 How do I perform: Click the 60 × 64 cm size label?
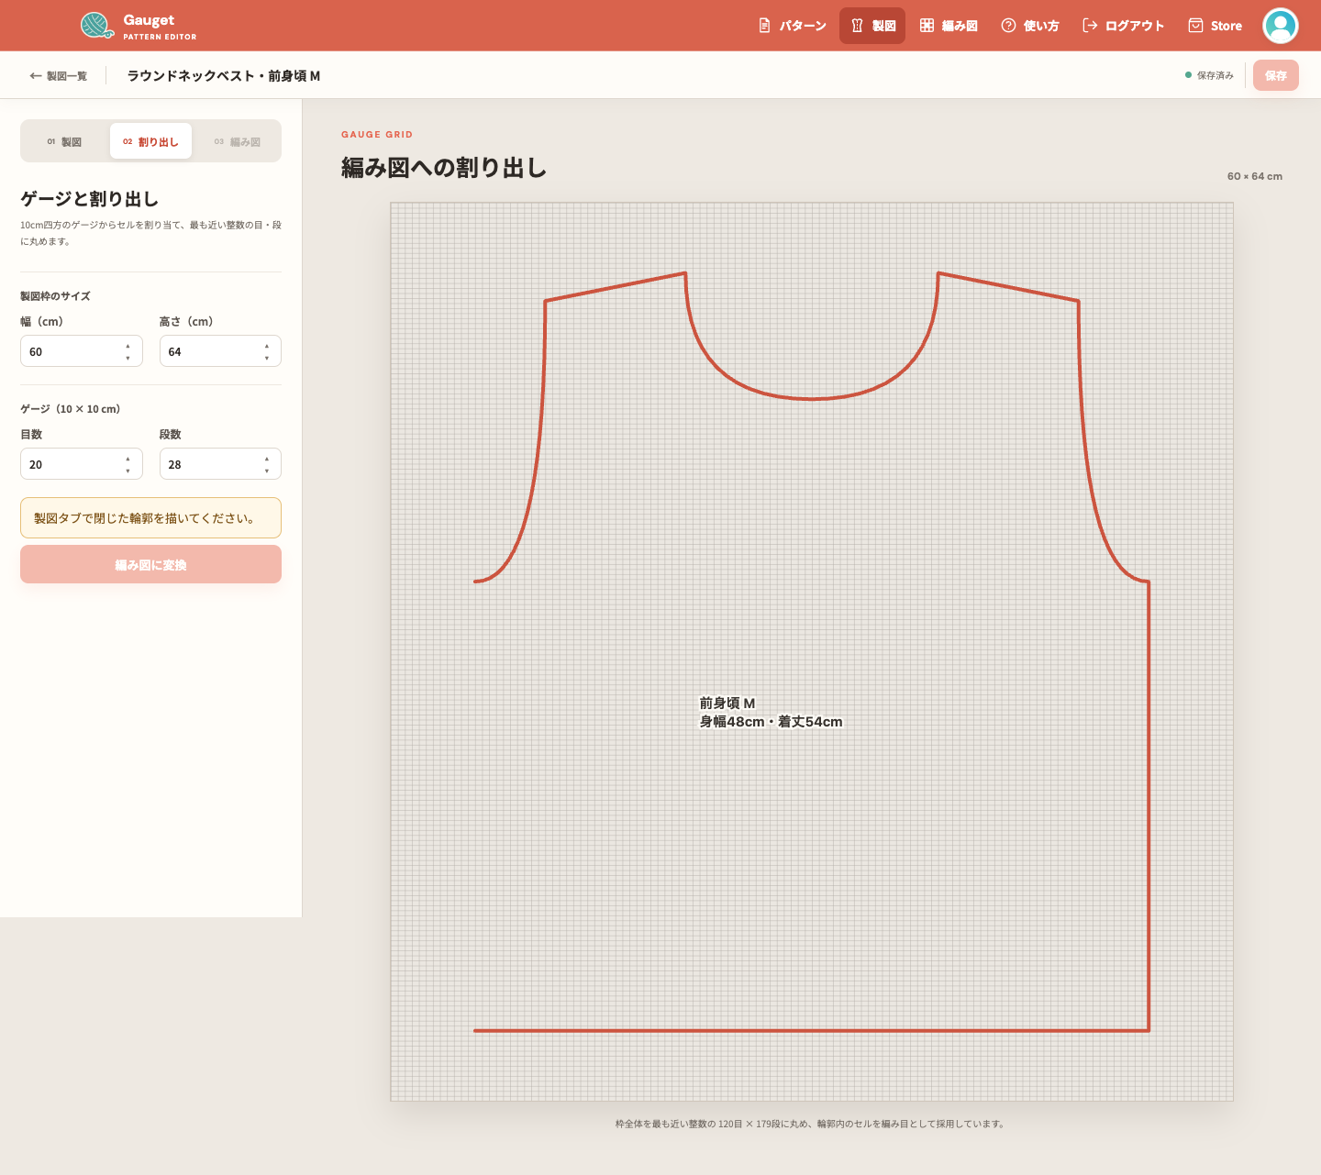click(1255, 176)
